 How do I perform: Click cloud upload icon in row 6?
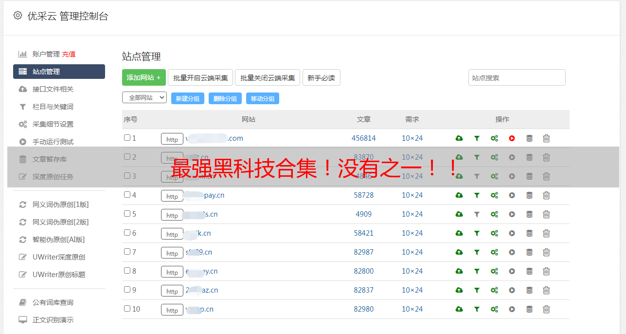[x=459, y=233]
